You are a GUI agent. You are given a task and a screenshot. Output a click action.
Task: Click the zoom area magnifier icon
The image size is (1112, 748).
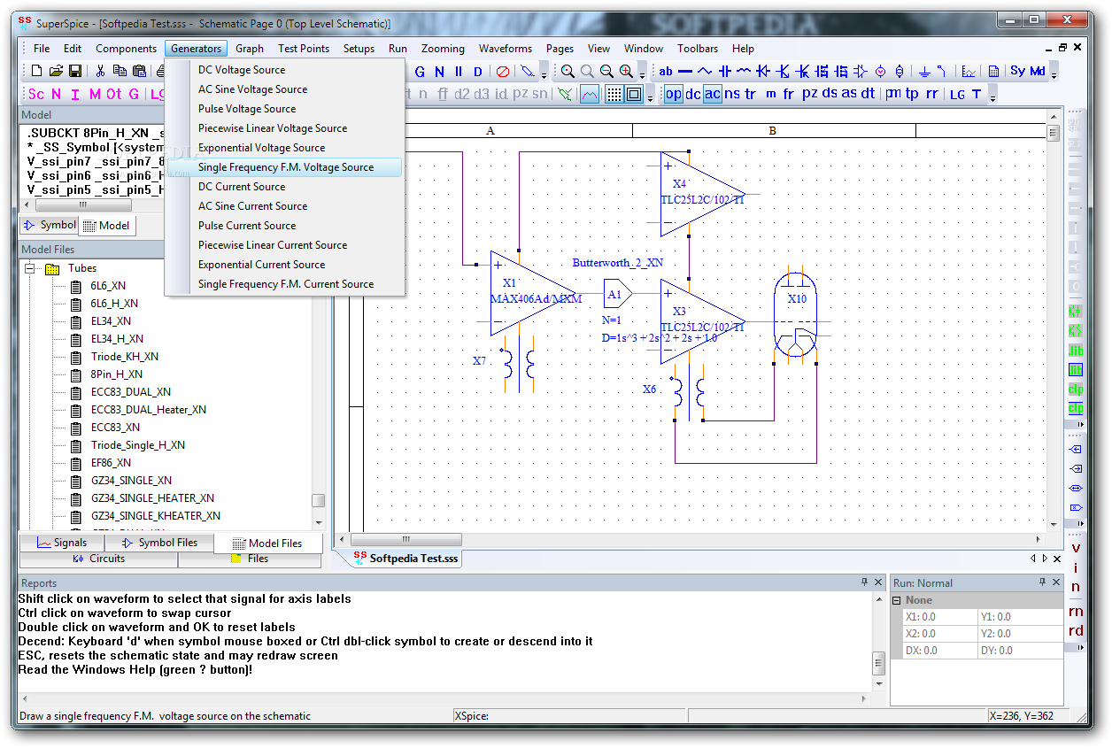(x=568, y=72)
